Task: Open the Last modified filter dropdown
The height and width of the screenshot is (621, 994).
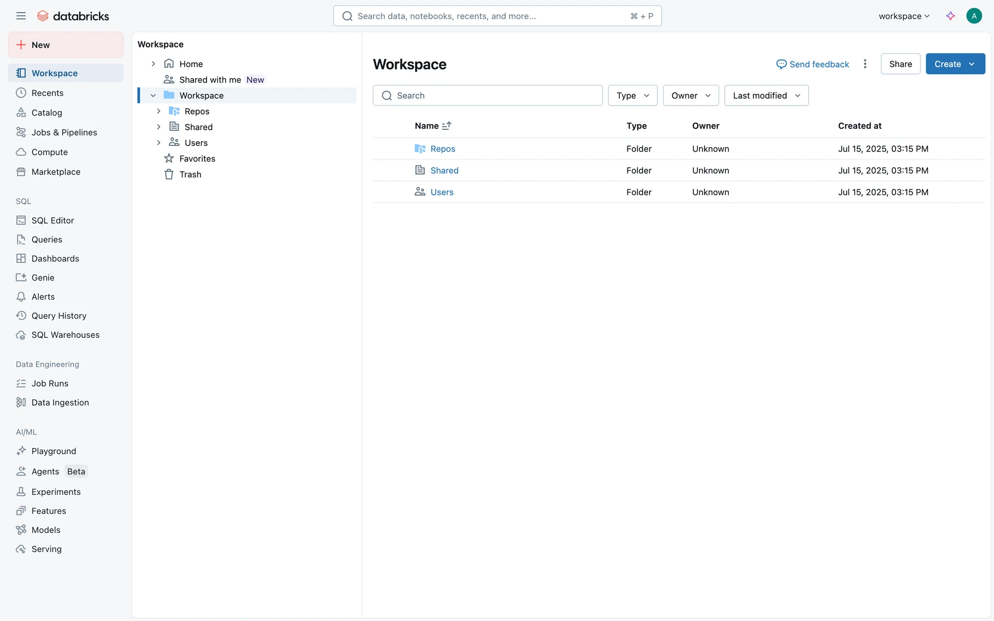Action: (766, 96)
